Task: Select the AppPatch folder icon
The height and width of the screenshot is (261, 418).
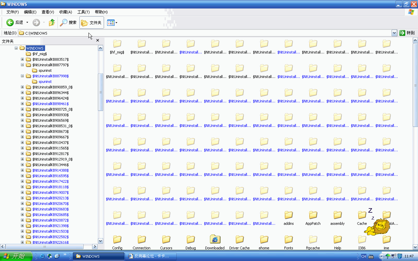Action: [313, 215]
